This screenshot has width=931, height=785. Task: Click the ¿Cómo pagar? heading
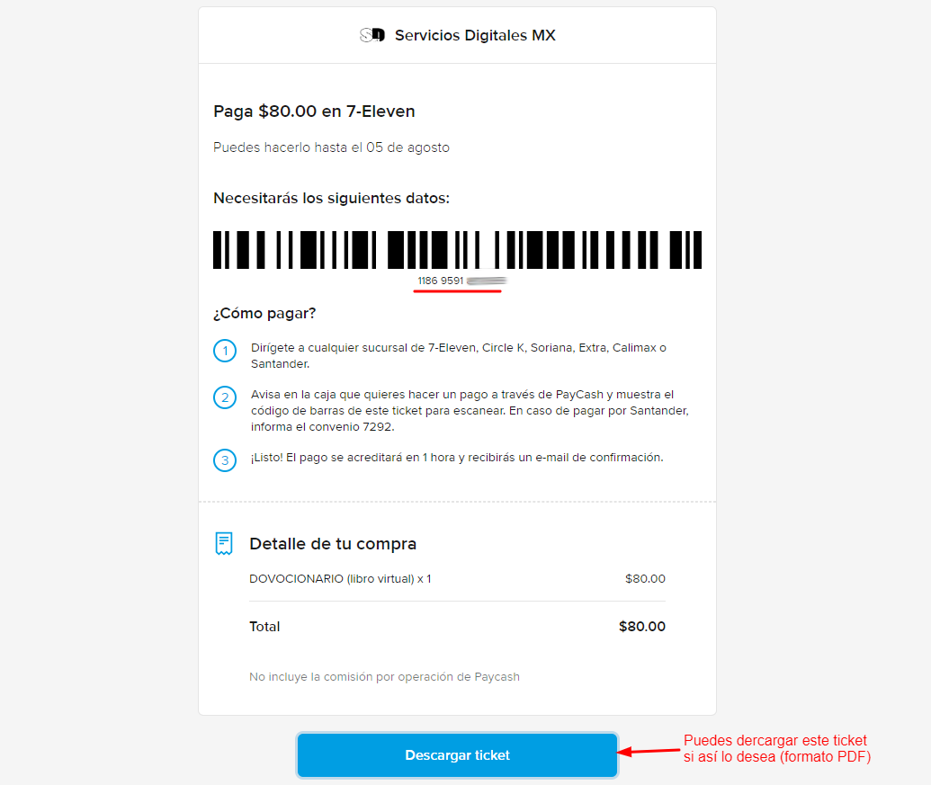coord(264,314)
